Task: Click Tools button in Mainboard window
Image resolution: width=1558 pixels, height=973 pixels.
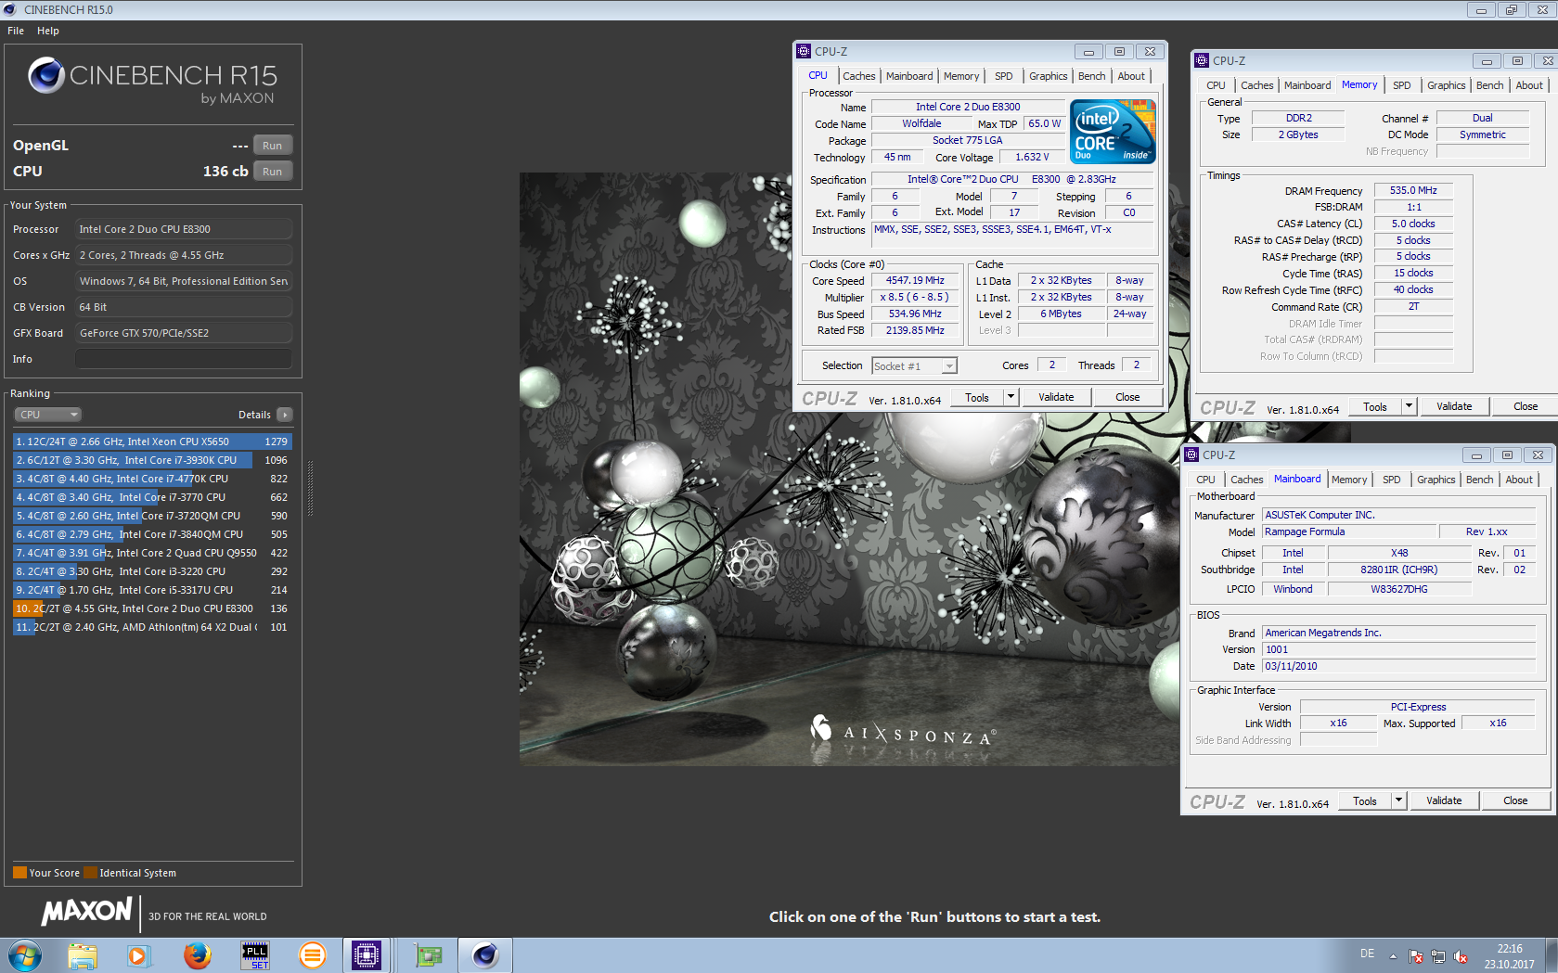Action: [1364, 800]
